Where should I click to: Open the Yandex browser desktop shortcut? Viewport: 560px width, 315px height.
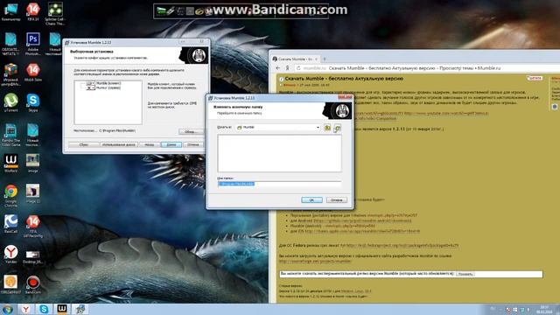tap(10, 255)
